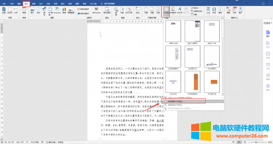Open the Wikipedia add-in
The width and height of the screenshot is (273, 144).
pos(96,10)
